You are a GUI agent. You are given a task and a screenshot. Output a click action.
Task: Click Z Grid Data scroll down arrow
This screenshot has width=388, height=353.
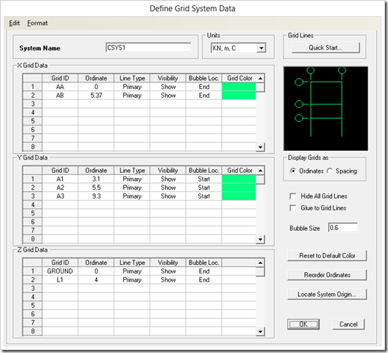pos(260,331)
